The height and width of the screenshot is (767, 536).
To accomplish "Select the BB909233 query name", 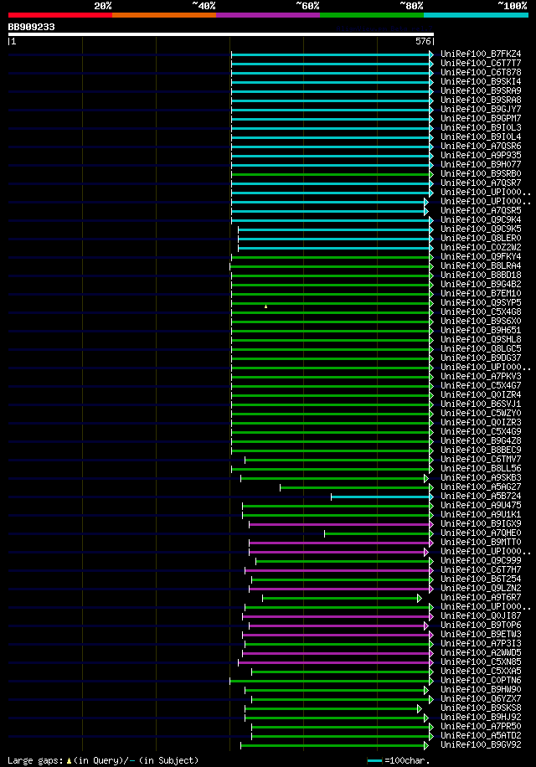I will coord(31,27).
